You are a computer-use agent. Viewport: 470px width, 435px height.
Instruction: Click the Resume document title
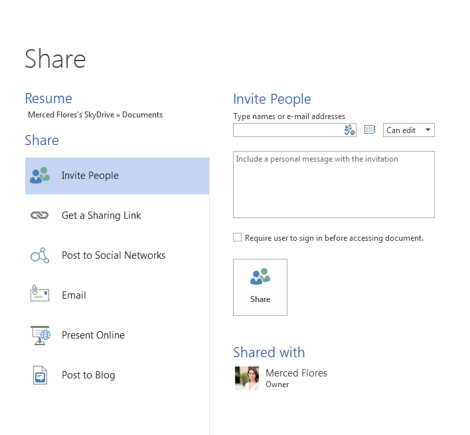pyautogui.click(x=48, y=98)
